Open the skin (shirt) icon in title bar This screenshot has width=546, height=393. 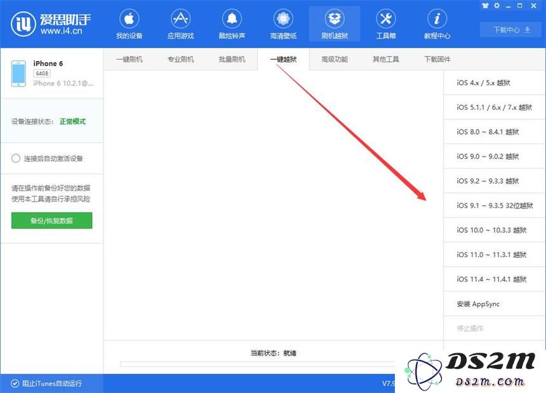click(485, 6)
